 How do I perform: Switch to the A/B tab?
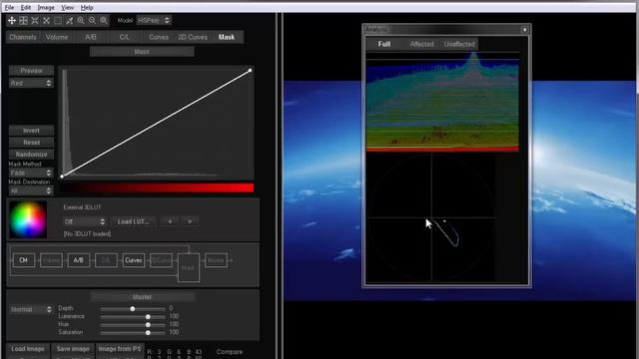[91, 37]
